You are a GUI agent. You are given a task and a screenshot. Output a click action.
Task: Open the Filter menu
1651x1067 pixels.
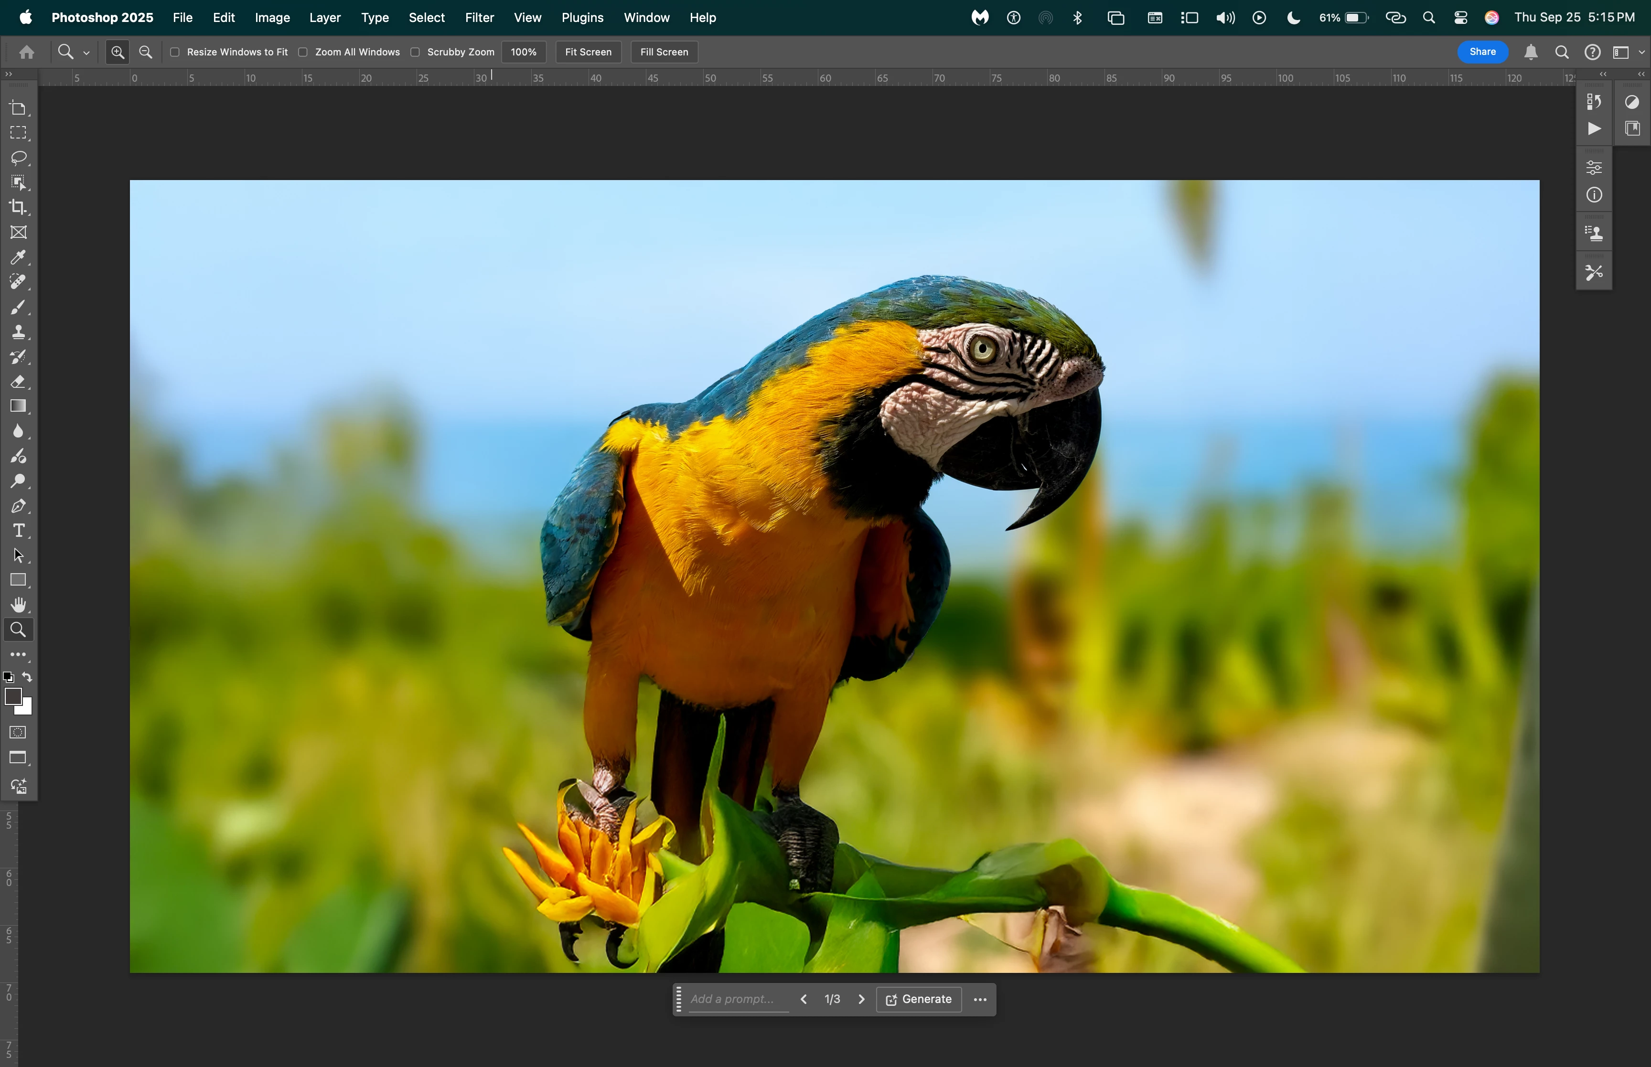click(x=479, y=17)
